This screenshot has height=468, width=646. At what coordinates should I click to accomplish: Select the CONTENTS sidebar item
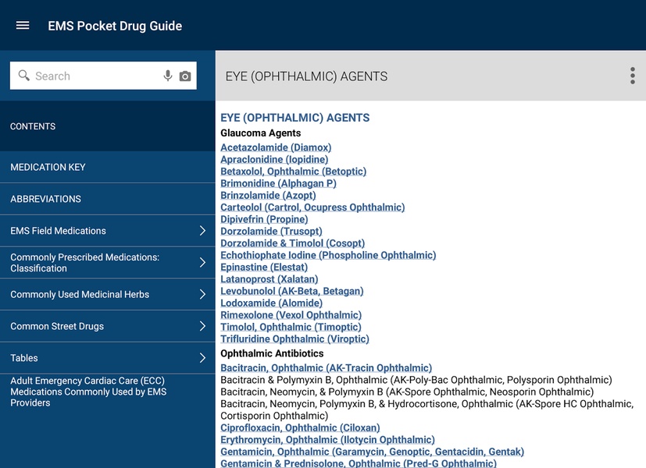pyautogui.click(x=108, y=126)
